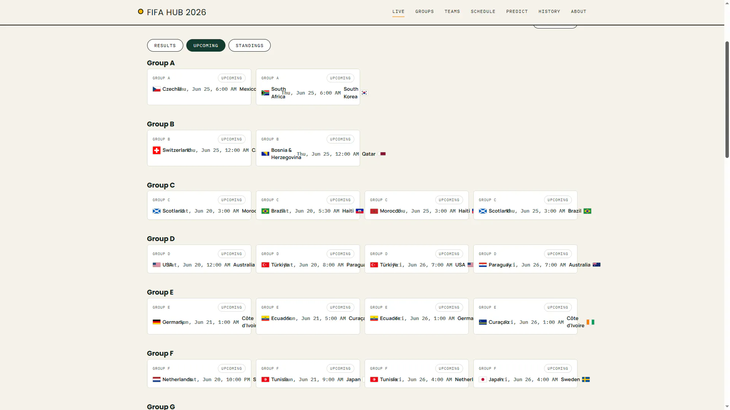Viewport: 730px width, 410px height.
Task: Click the 'Group D' section heading
Action: pos(161,239)
